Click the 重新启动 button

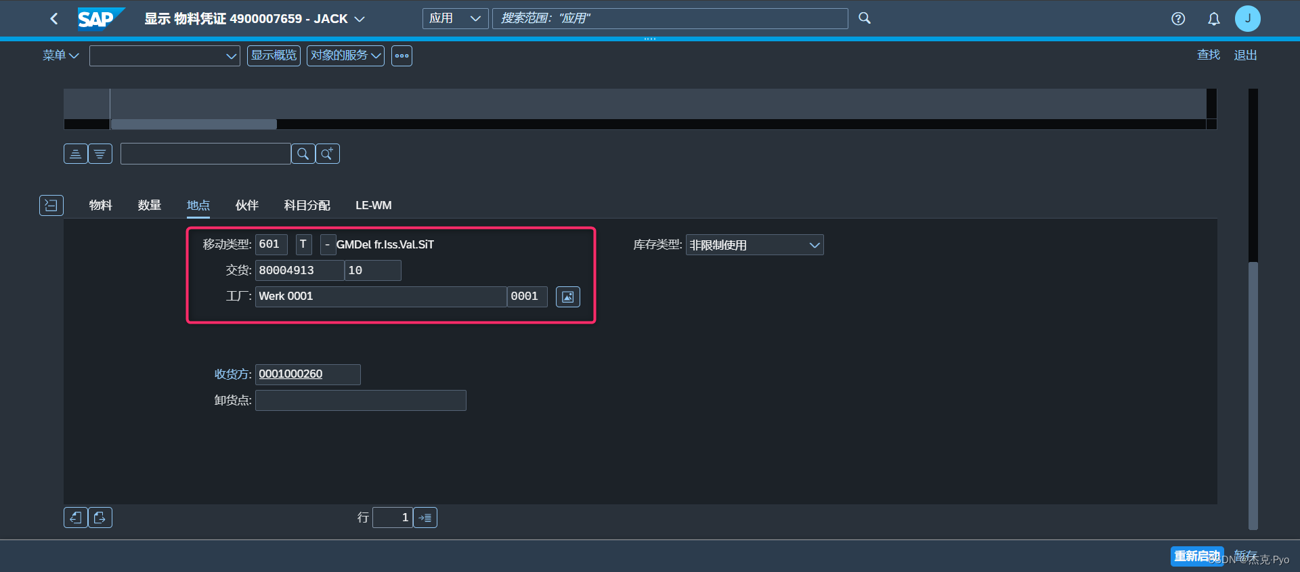point(1196,556)
